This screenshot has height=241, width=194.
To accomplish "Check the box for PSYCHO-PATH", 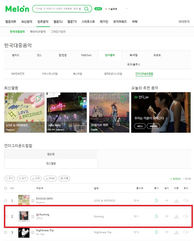I will pos(6,201).
